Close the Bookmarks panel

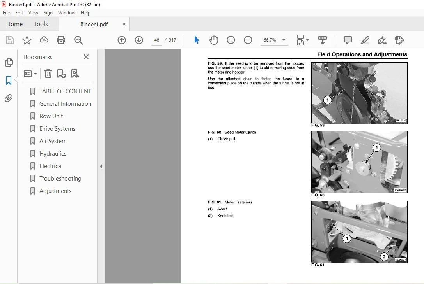[x=86, y=57]
